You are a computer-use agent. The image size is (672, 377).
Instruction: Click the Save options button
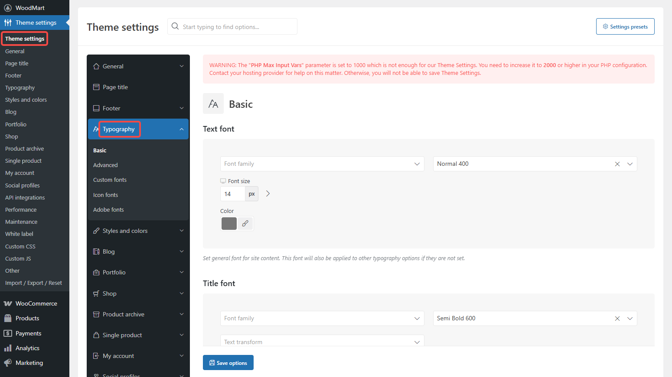click(228, 363)
